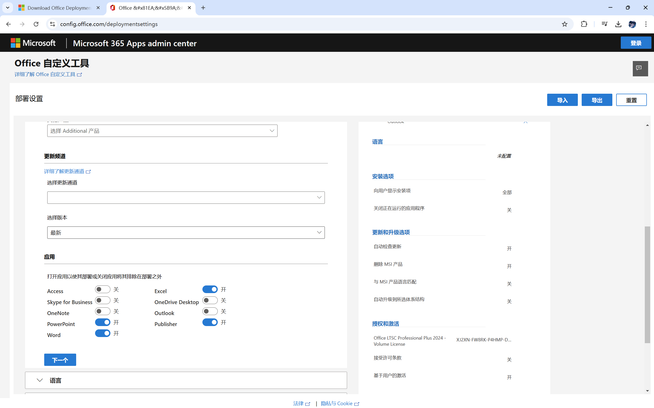The width and height of the screenshot is (654, 408).
Task: Toggle the Skype for Business switch
Action: coord(102,300)
